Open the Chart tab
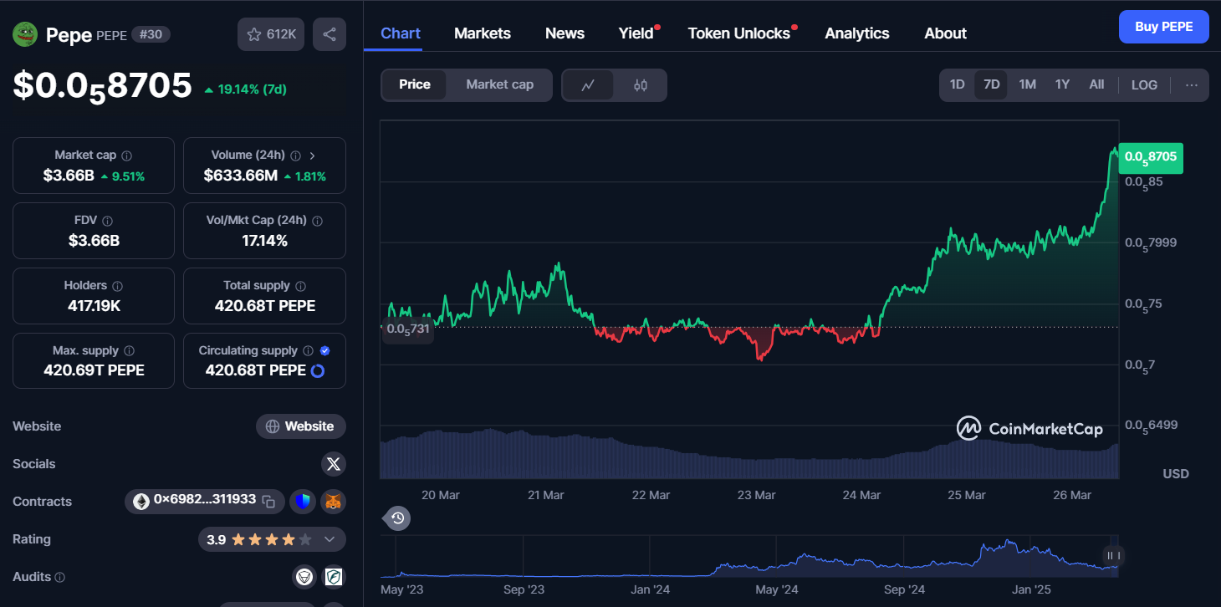Screen dimensions: 1221x607 401,33
